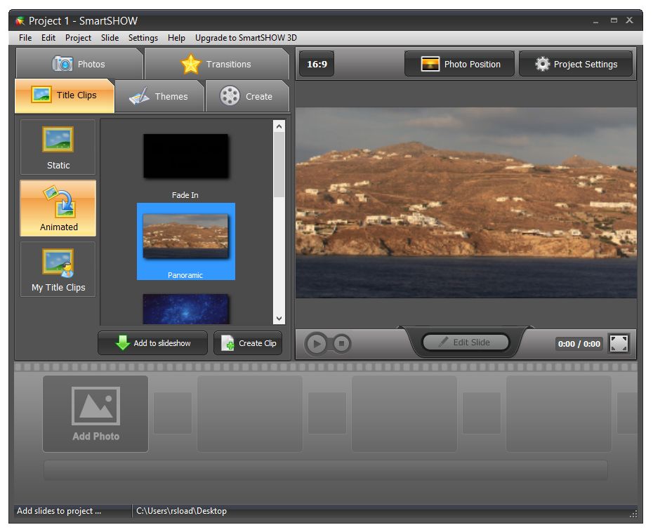Open the My Title Clips category
The width and height of the screenshot is (653, 532).
click(58, 270)
